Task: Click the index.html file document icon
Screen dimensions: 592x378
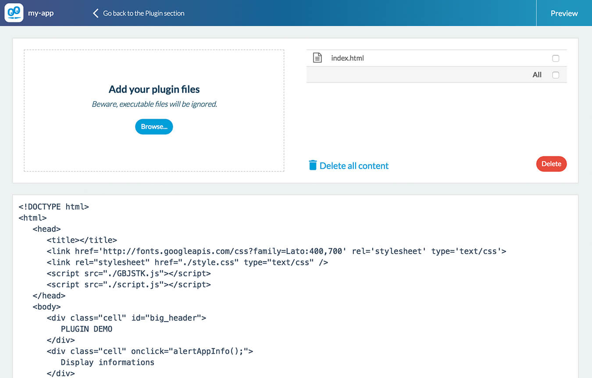Action: click(317, 58)
